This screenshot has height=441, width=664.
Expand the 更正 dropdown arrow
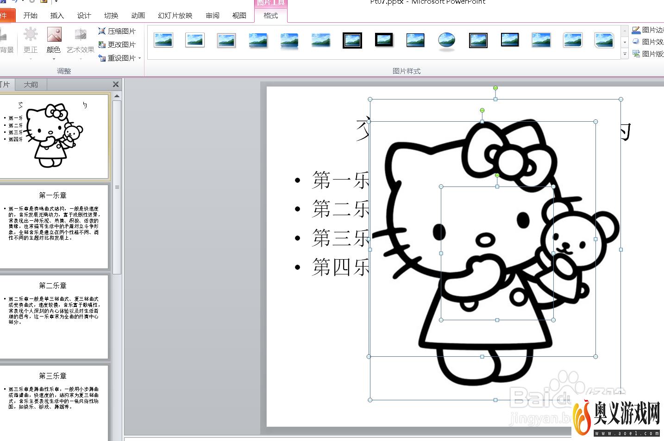[x=31, y=59]
